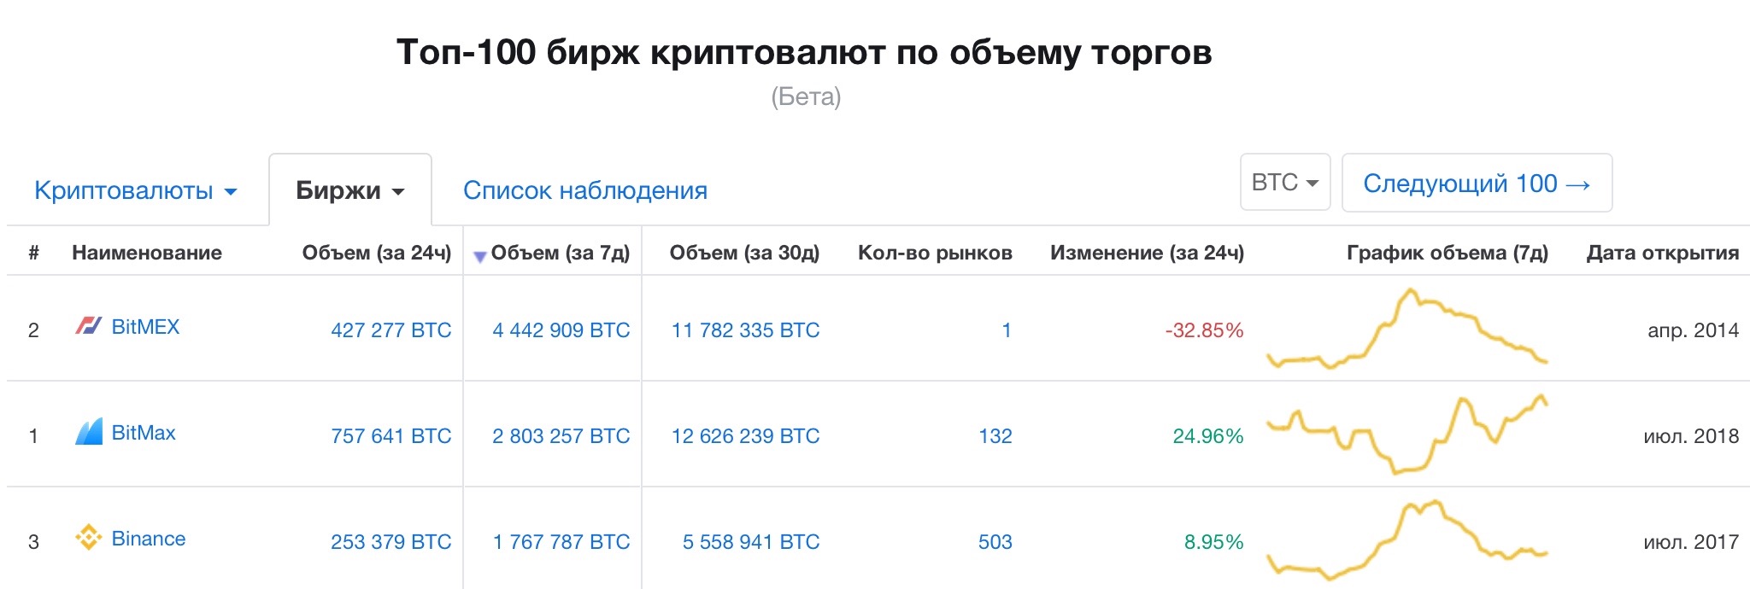This screenshot has height=589, width=1750.
Task: Open the Binance exchange name link
Action: 148,539
